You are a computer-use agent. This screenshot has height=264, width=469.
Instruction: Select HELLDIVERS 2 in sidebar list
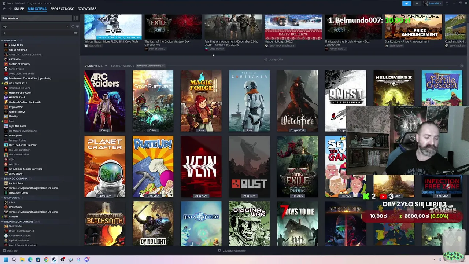coord(18,83)
